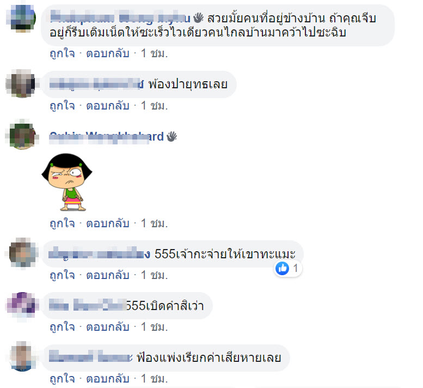
Task: Click waving hand badge beside sticker commenter
Action: tap(171, 136)
